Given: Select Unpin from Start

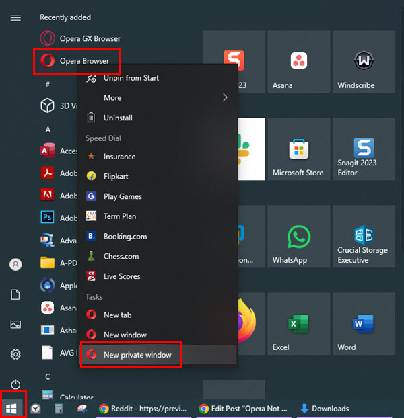Looking at the screenshot, I should point(158,78).
